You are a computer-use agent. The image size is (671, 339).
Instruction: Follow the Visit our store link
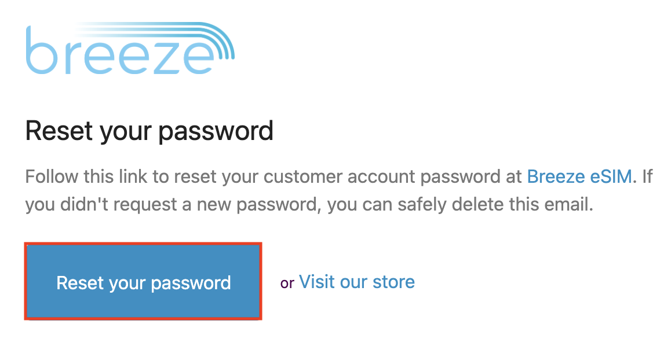click(x=357, y=282)
